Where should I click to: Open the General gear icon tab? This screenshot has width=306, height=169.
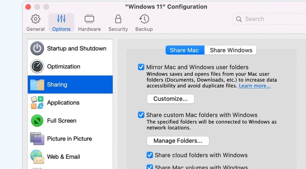[36, 19]
